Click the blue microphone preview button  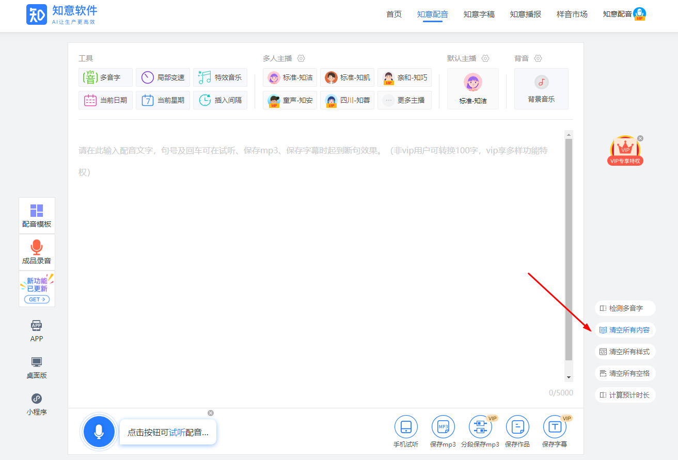tap(99, 431)
